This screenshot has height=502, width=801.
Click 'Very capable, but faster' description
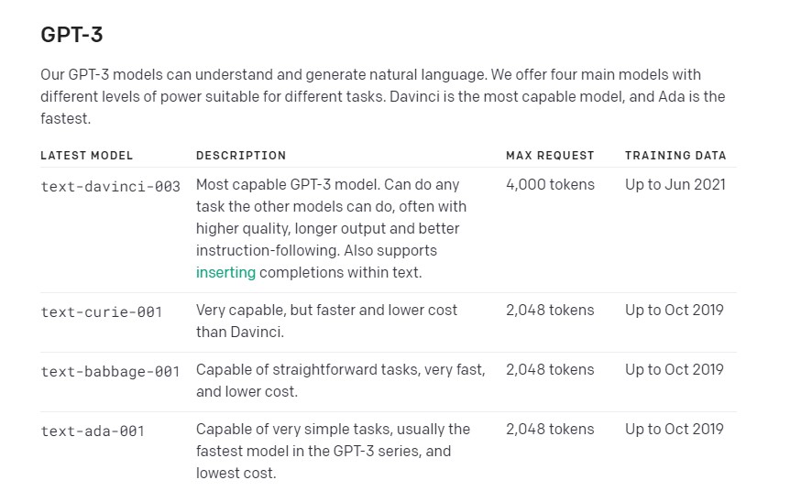pos(326,321)
